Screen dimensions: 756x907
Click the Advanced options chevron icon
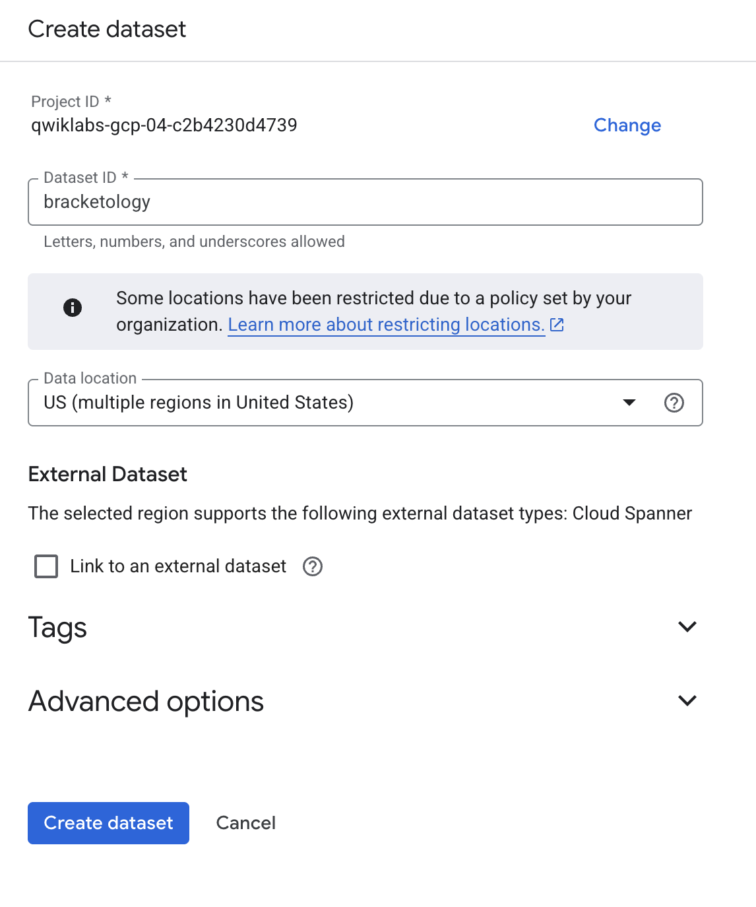pos(687,700)
